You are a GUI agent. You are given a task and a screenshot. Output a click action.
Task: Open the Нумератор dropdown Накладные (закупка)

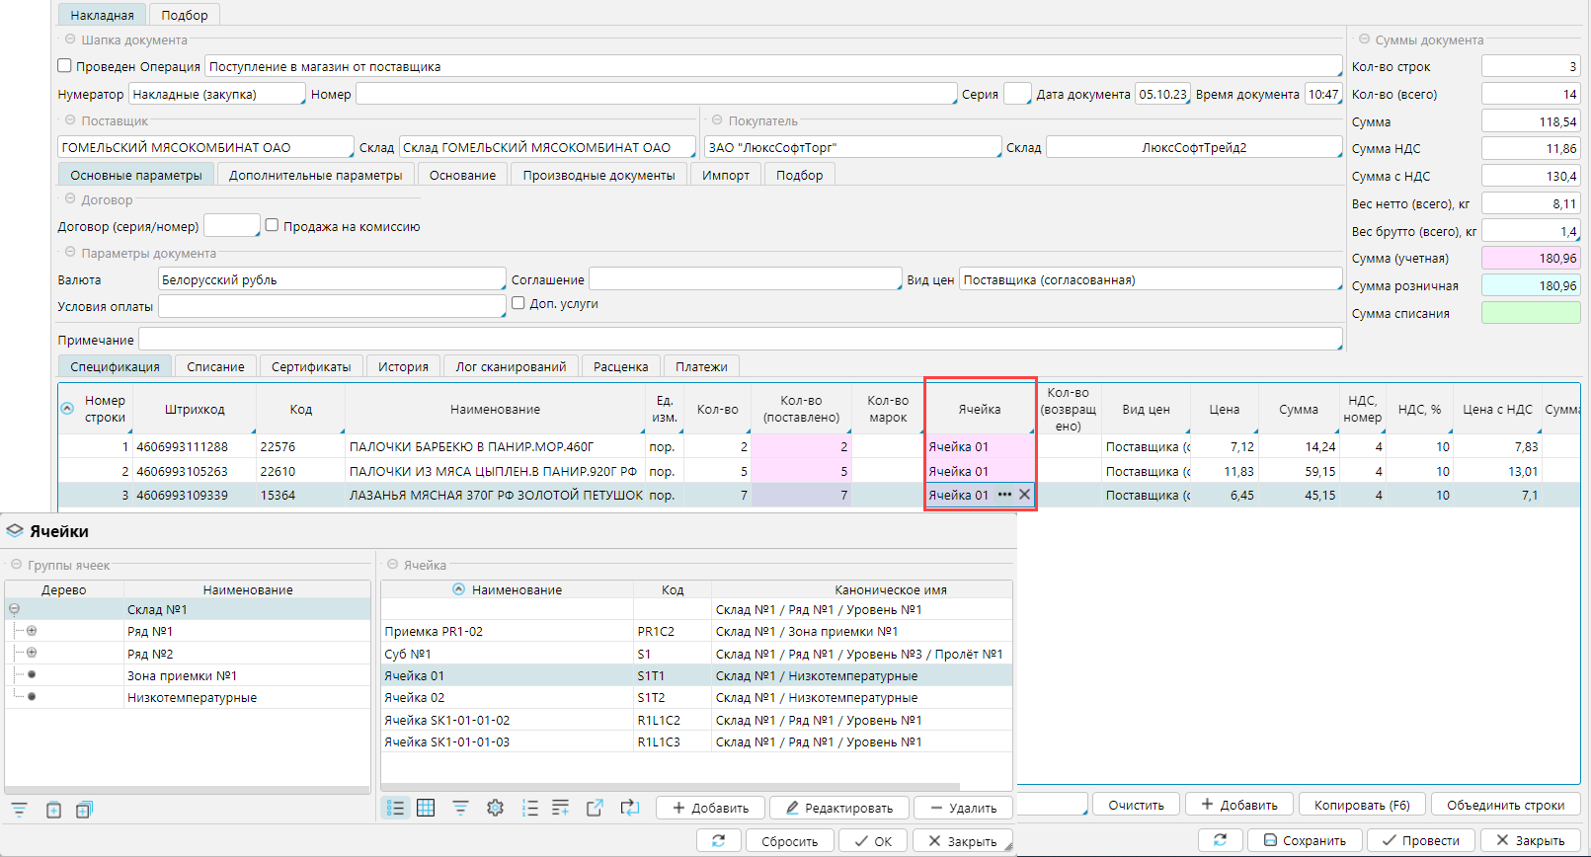217,94
